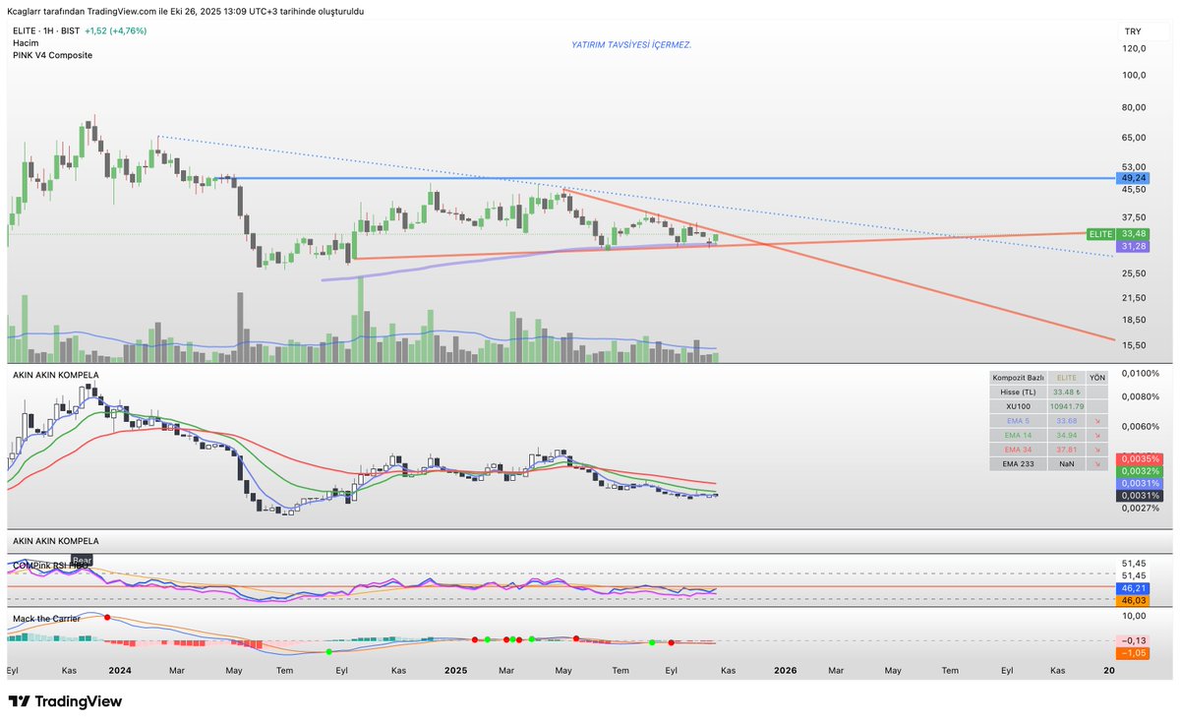Click the 'EMA 5' table cell
Screen dimensions: 1180x723
click(x=1018, y=420)
